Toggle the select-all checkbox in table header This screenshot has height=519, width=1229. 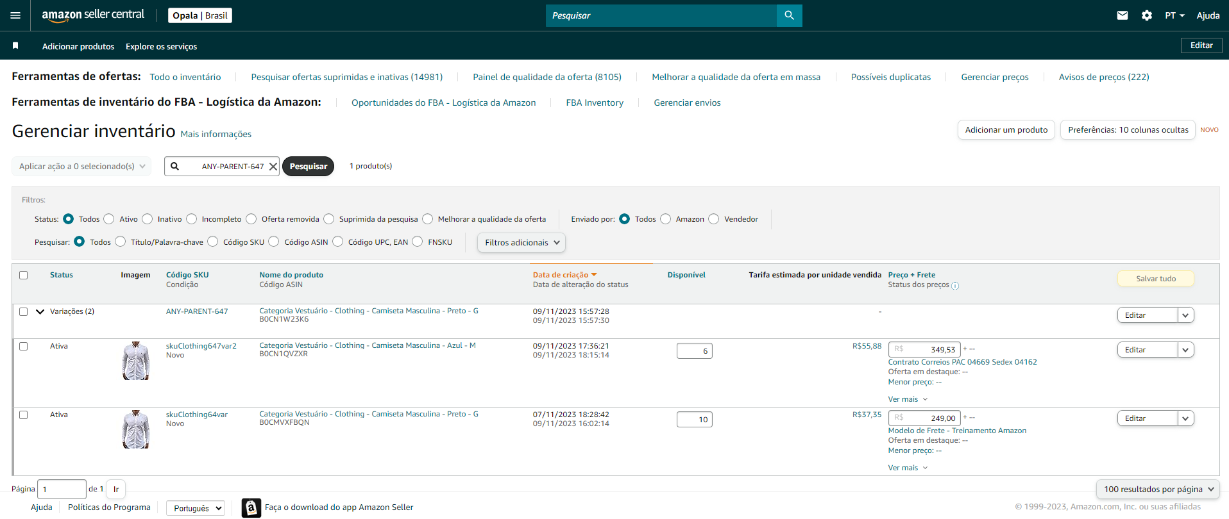[x=24, y=275]
